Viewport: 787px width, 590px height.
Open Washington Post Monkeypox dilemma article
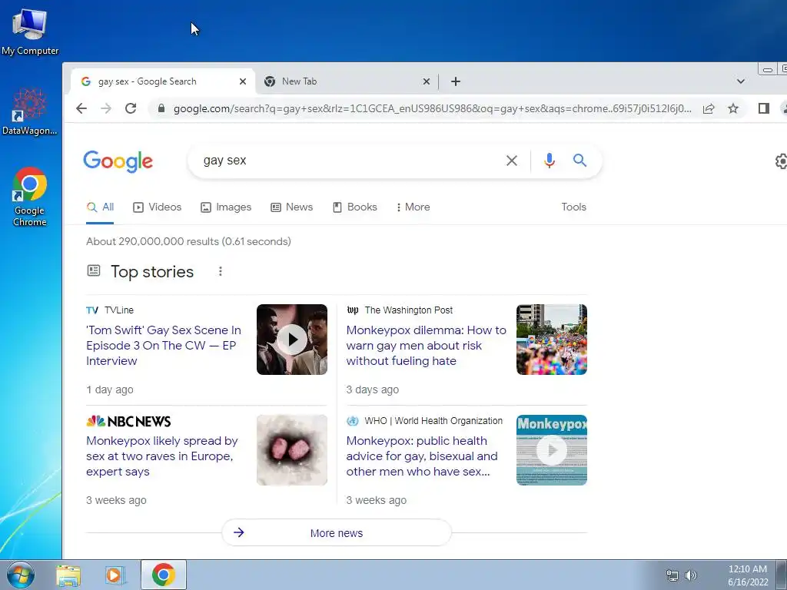coord(426,346)
